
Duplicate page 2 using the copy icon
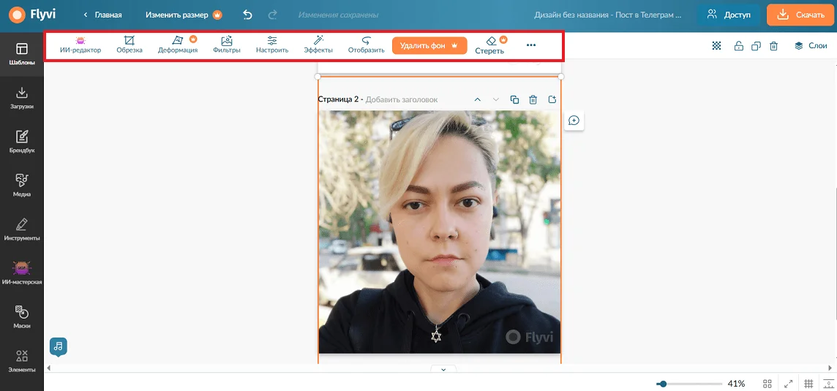point(514,99)
